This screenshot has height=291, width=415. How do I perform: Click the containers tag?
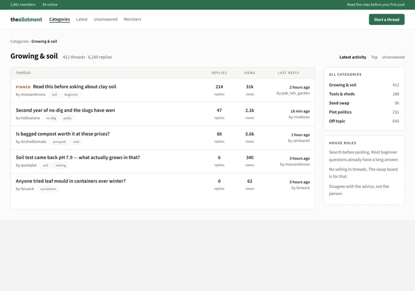pyautogui.click(x=48, y=189)
